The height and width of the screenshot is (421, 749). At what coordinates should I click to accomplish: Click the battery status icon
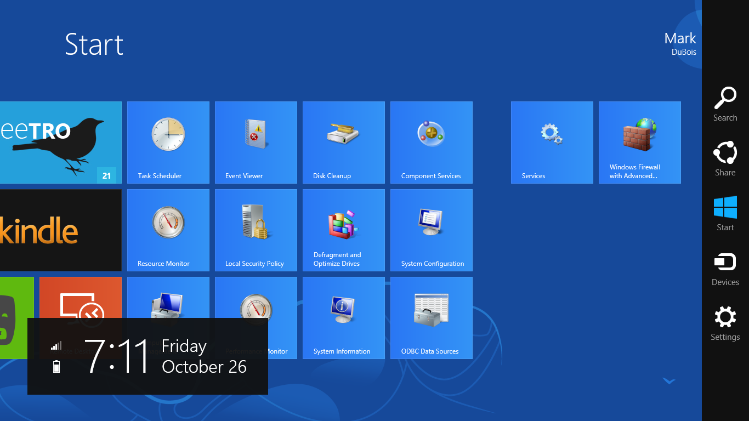click(x=56, y=367)
